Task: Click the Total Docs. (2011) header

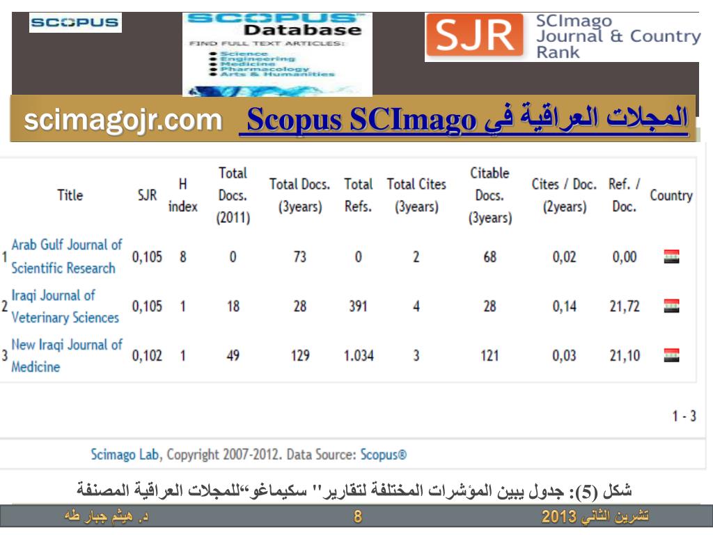Action: (233, 195)
